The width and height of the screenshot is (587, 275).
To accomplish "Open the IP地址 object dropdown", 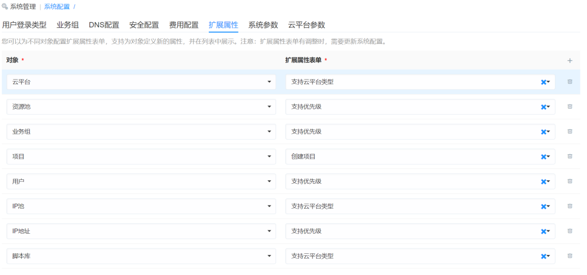I will click(141, 231).
